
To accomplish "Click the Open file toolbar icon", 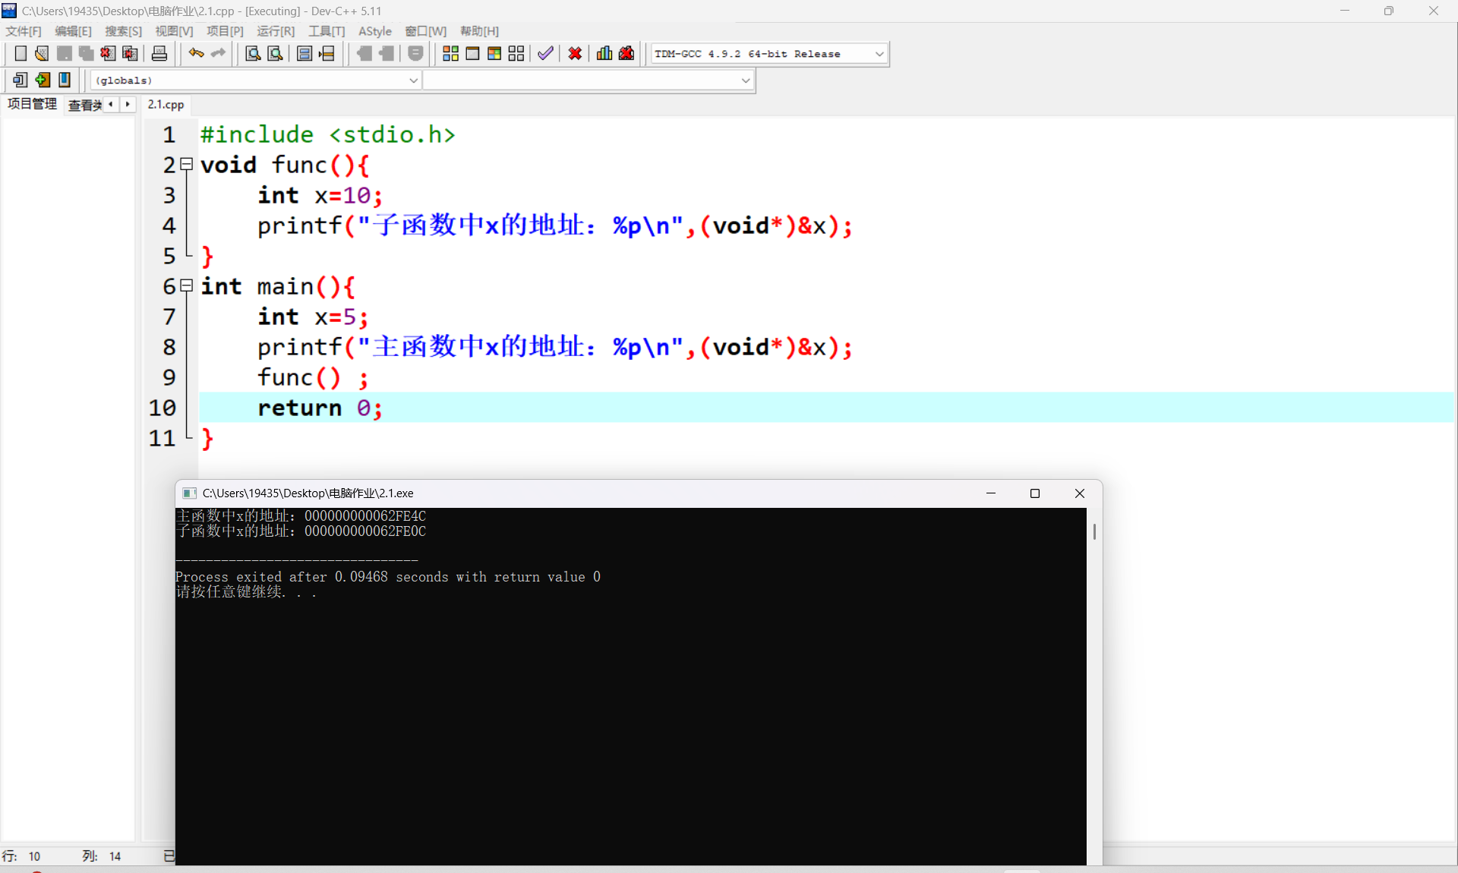I will coord(42,53).
